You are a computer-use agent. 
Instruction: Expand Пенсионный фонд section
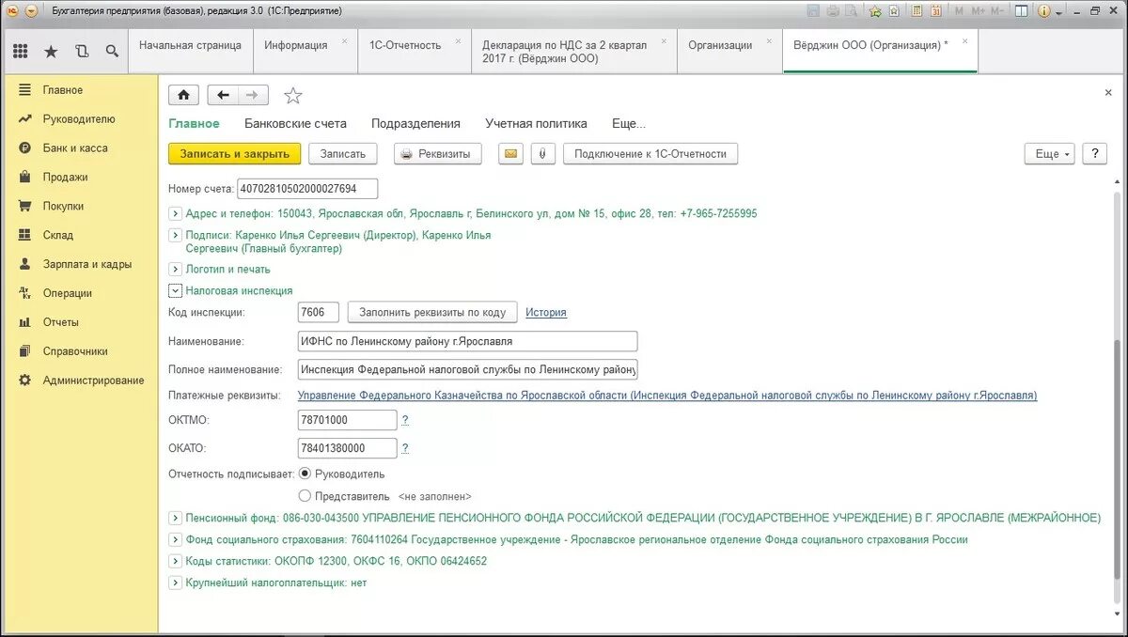pyautogui.click(x=175, y=518)
